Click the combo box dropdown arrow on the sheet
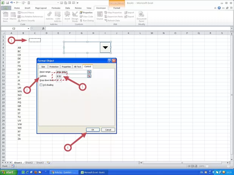Screen dimensions: 234x175 tap(105, 47)
